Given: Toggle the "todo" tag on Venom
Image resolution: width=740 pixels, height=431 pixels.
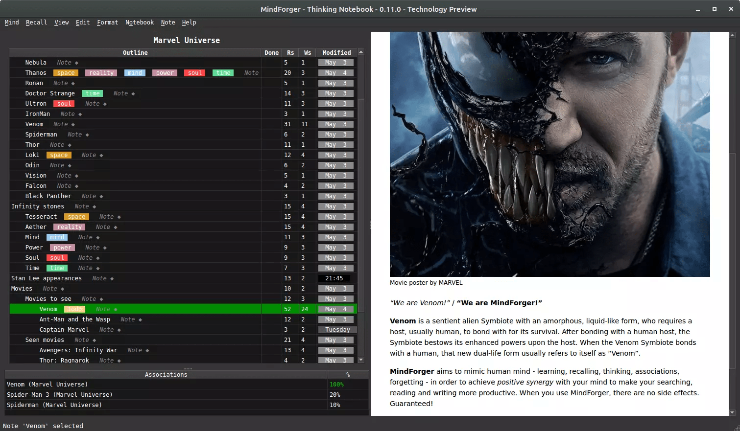Looking at the screenshot, I should coord(74,309).
